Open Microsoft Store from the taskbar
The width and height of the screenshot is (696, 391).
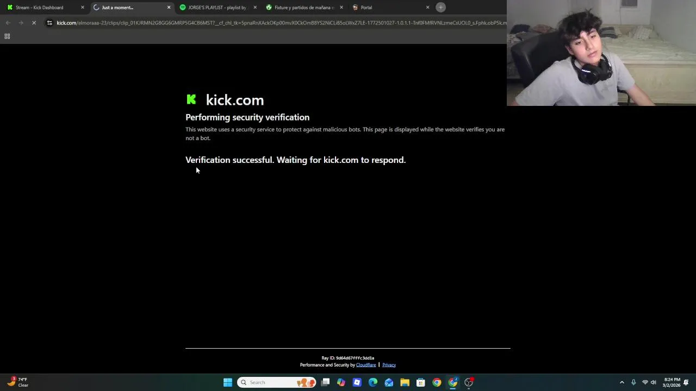coord(421,382)
